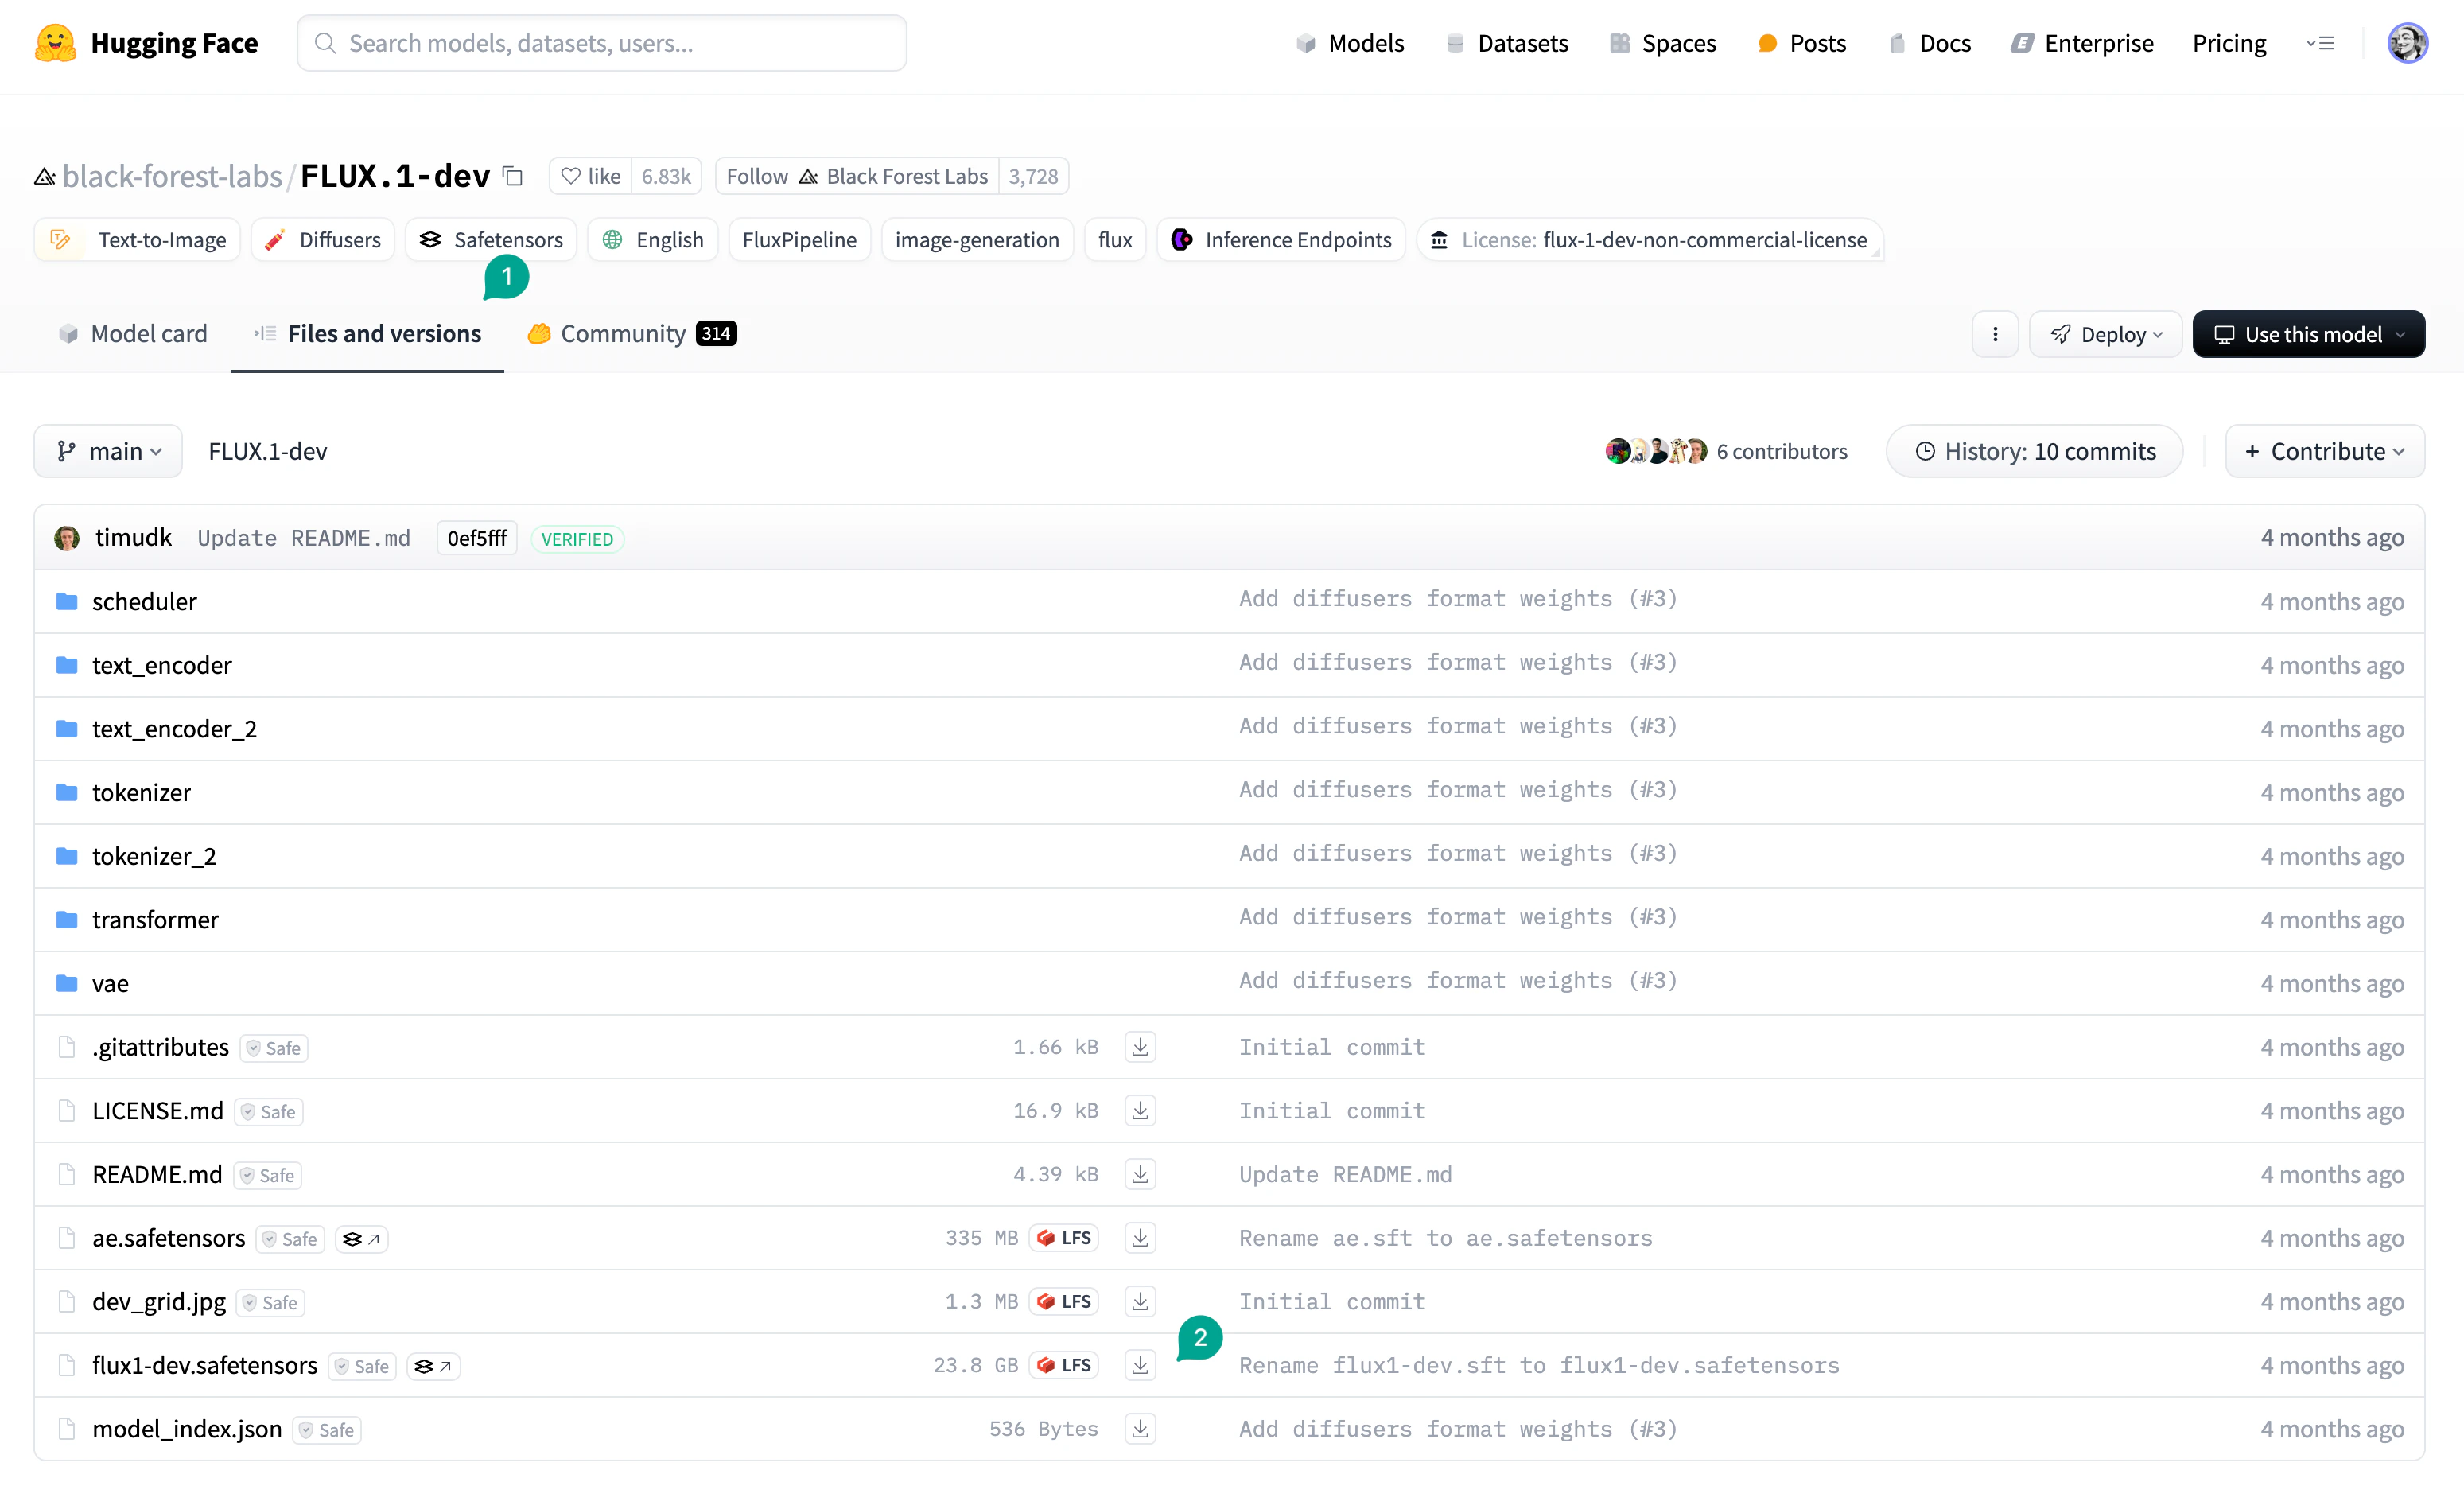Click the LFS badge on dev_grid.jpg
This screenshot has width=2464, height=1486.
point(1063,1301)
